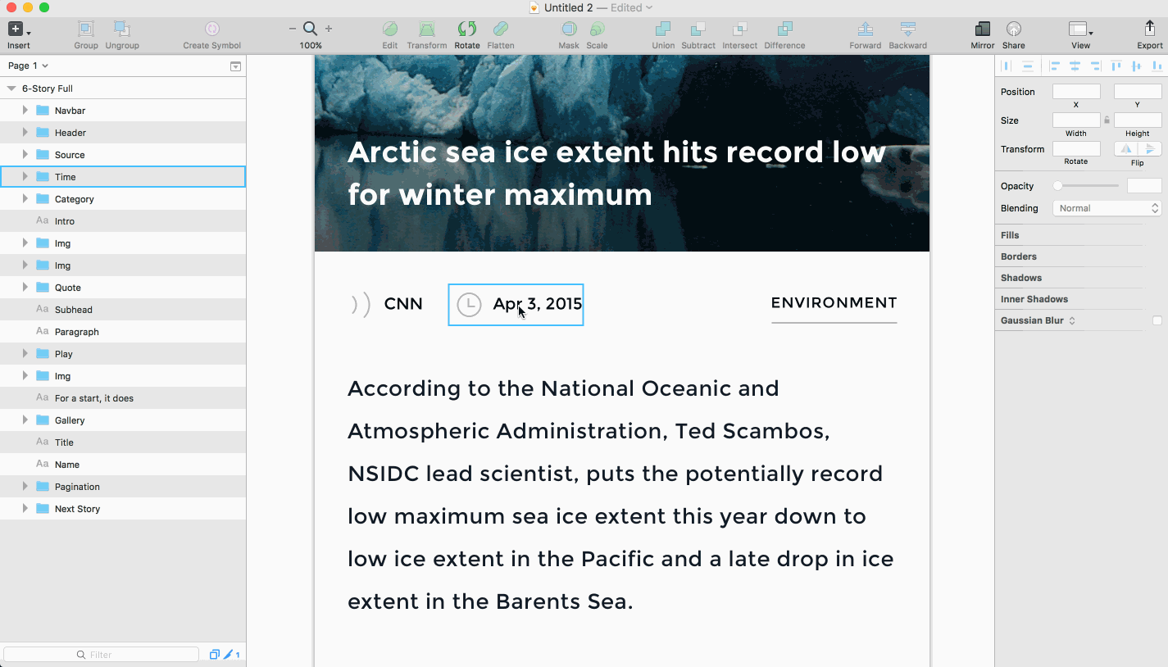This screenshot has width=1168, height=667.
Task: Apply the Union boolean operation
Action: 663,29
